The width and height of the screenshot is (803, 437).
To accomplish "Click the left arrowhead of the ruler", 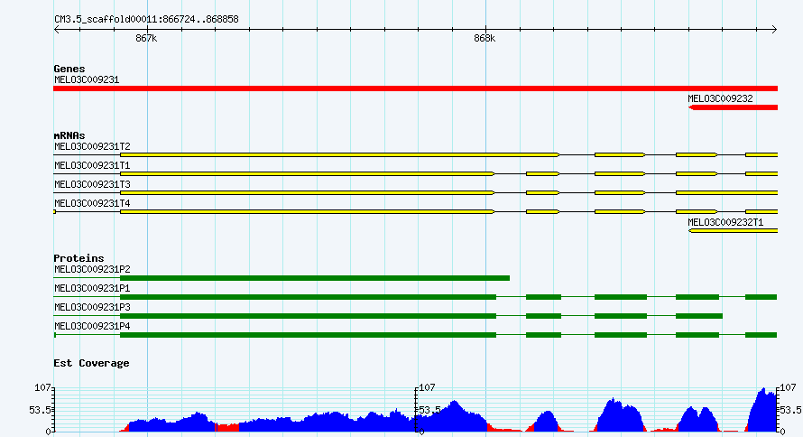I will coord(56,30).
